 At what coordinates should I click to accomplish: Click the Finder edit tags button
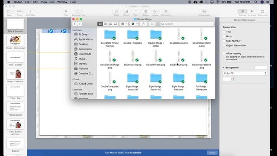(152, 24)
